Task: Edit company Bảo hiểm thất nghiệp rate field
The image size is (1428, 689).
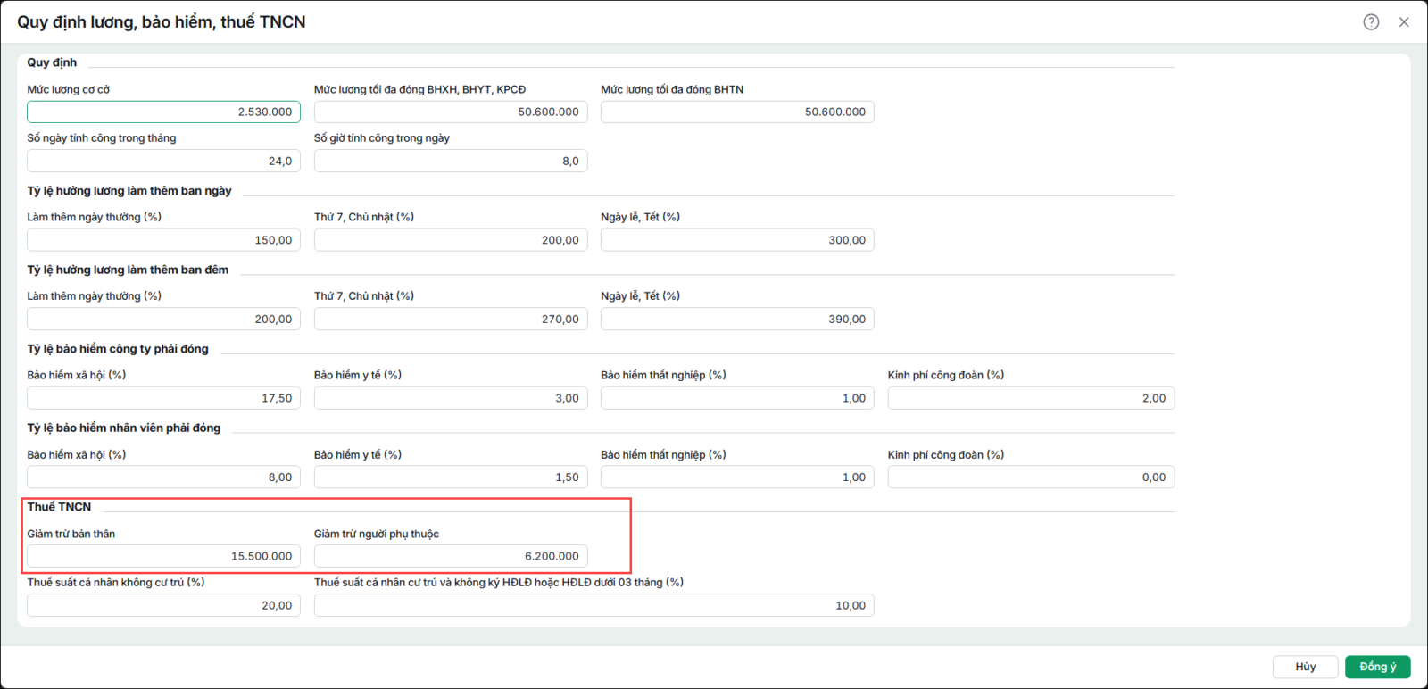Action: point(737,398)
